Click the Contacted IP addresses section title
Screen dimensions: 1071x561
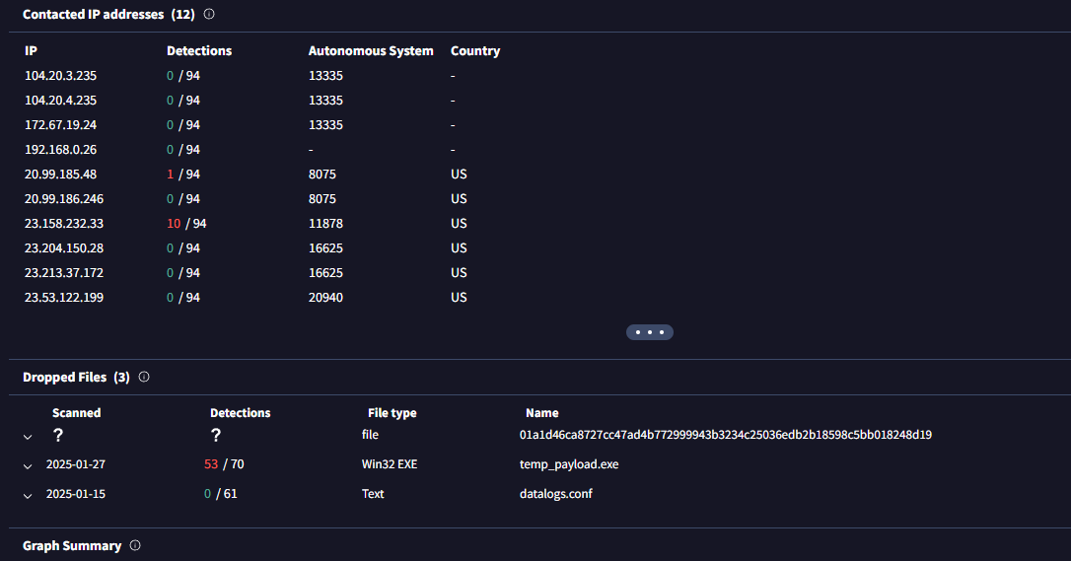[x=108, y=14]
